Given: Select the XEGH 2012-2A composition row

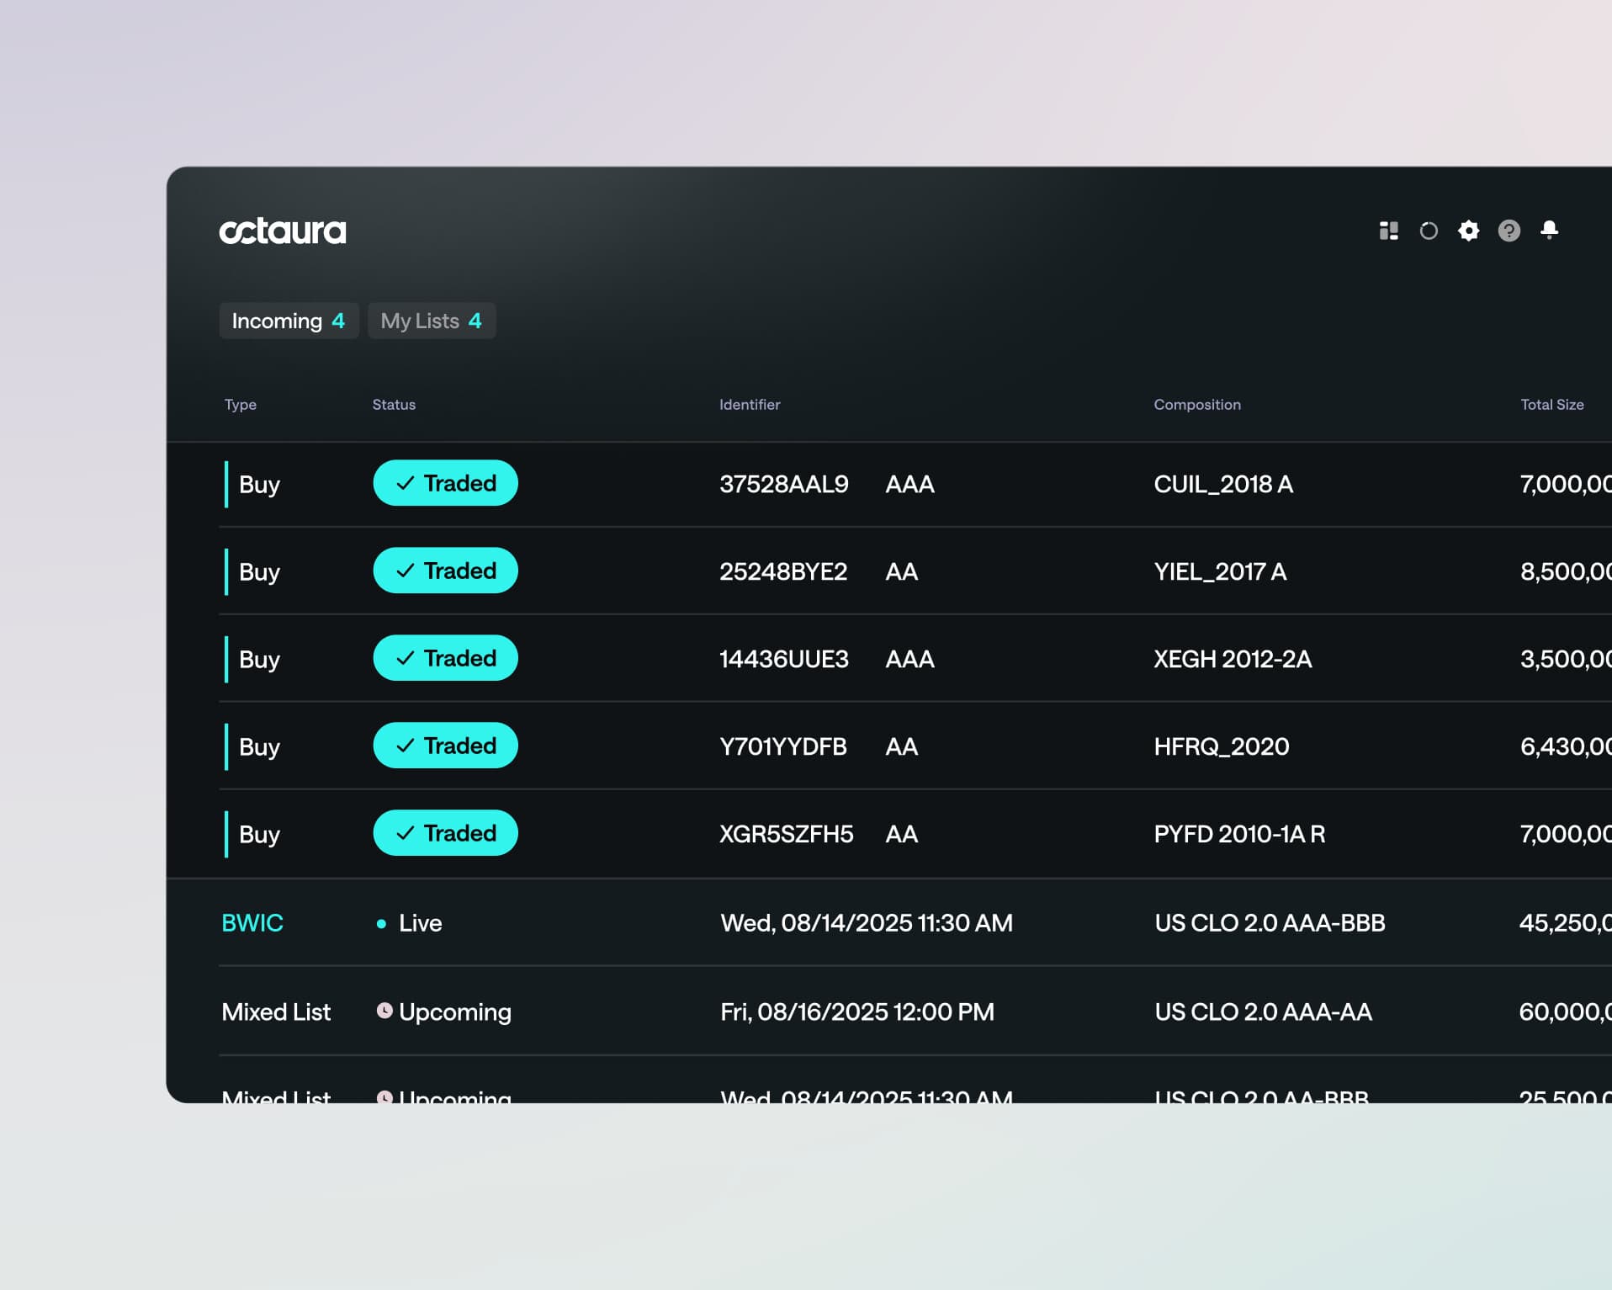Looking at the screenshot, I should pyautogui.click(x=1232, y=659).
